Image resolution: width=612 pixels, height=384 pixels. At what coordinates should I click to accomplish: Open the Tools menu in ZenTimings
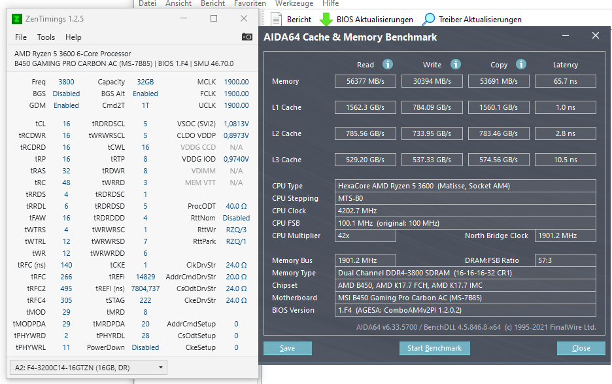tap(46, 37)
